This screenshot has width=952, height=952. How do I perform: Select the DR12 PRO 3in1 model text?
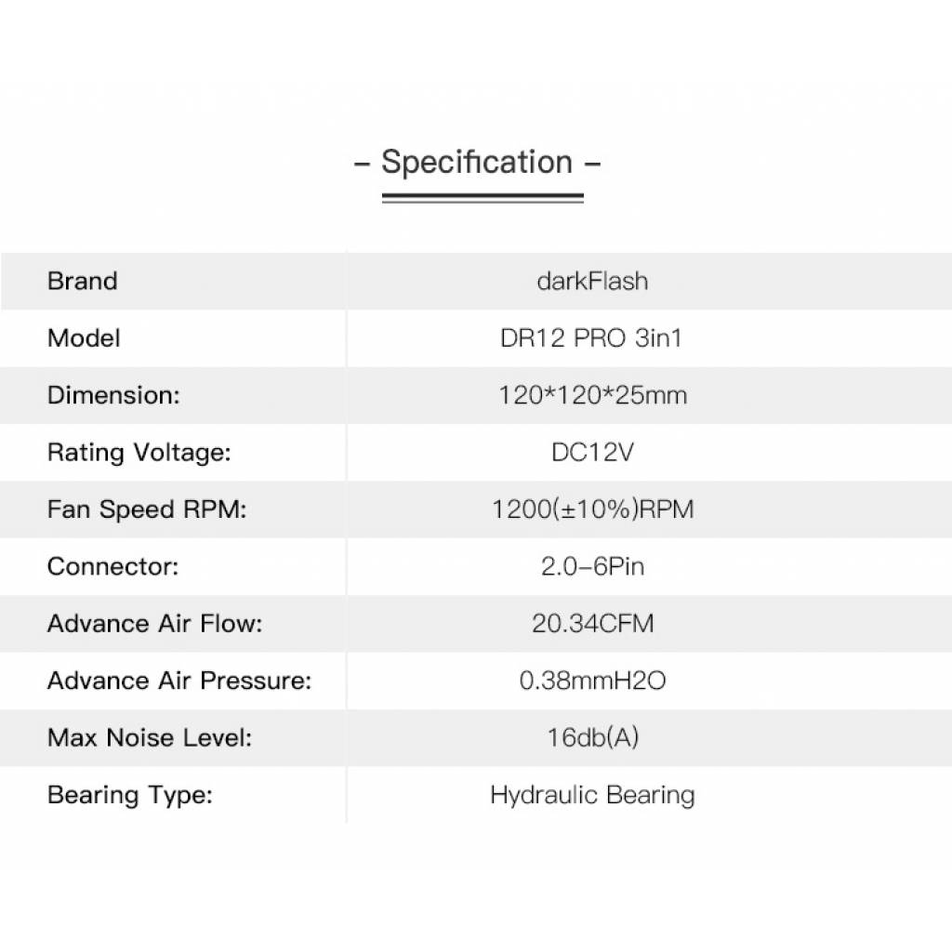point(591,338)
